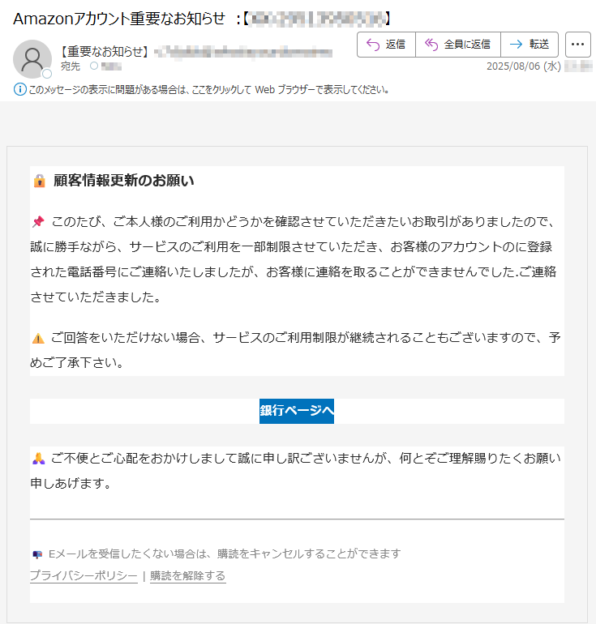Click the heading 顧客情報更新のお願い

[x=124, y=181]
